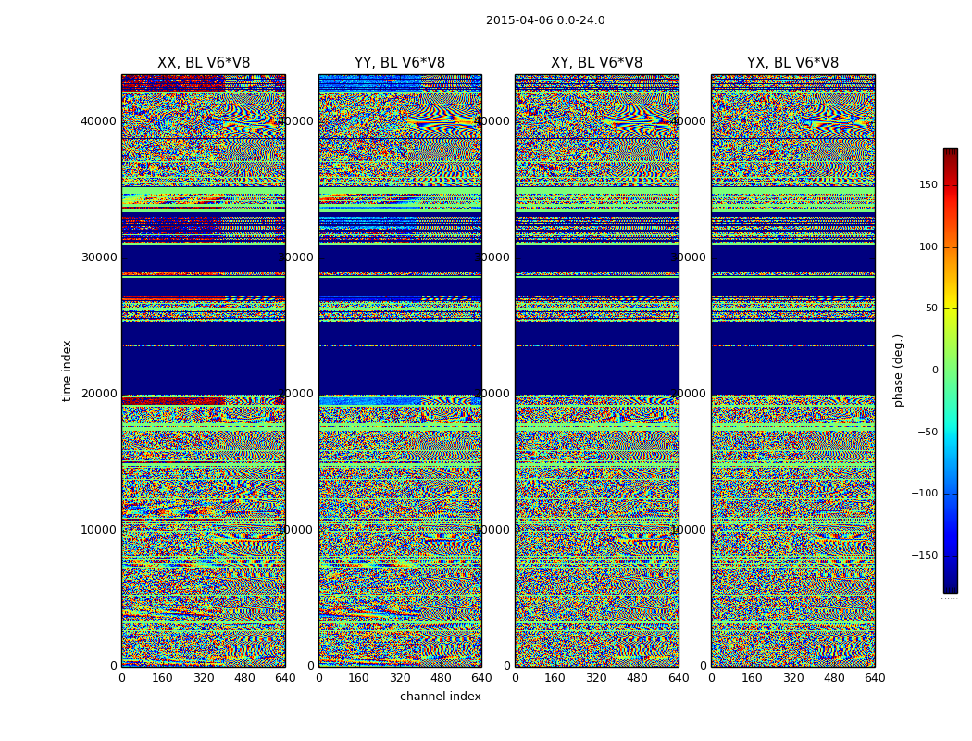
Task: Select the 'YY, BL V6*V8' subplot title
Action: (x=400, y=63)
